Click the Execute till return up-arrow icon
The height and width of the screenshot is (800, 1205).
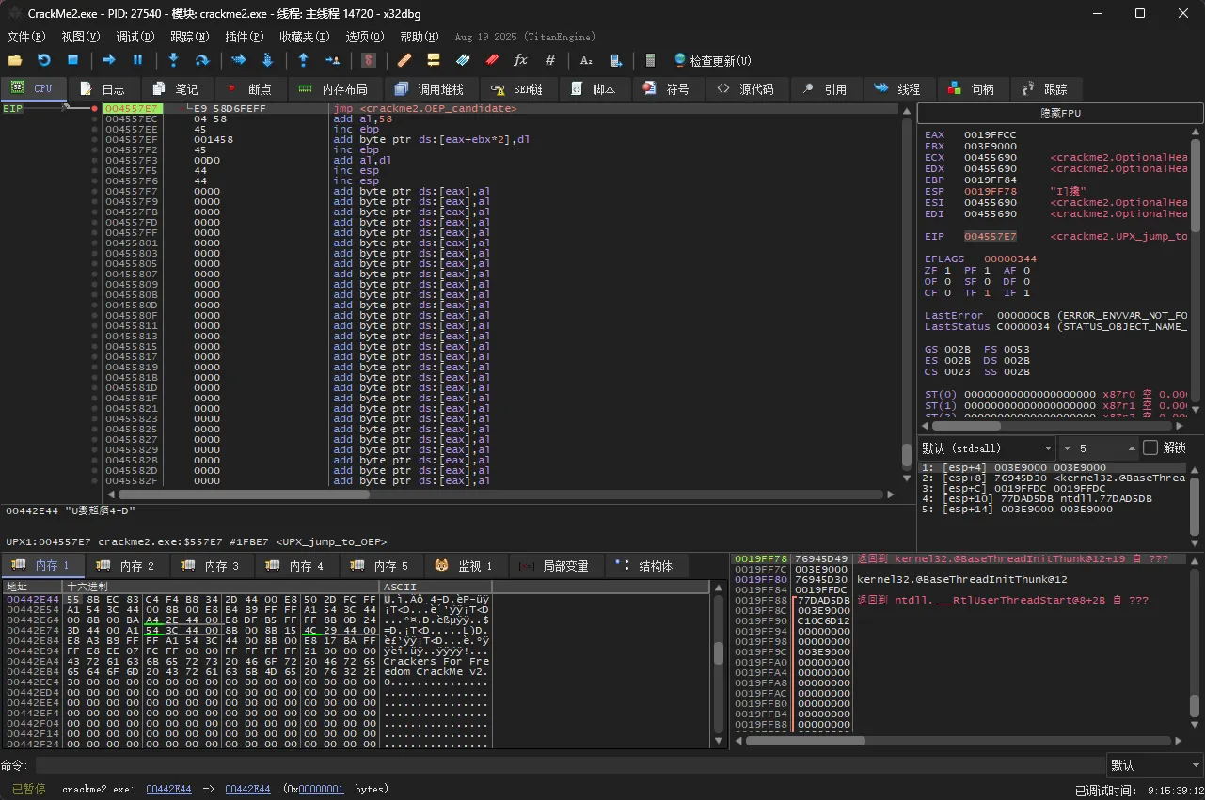[303, 60]
